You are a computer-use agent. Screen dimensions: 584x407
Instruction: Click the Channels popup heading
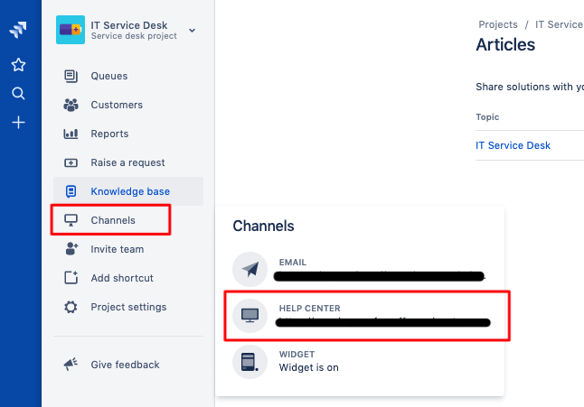263,226
